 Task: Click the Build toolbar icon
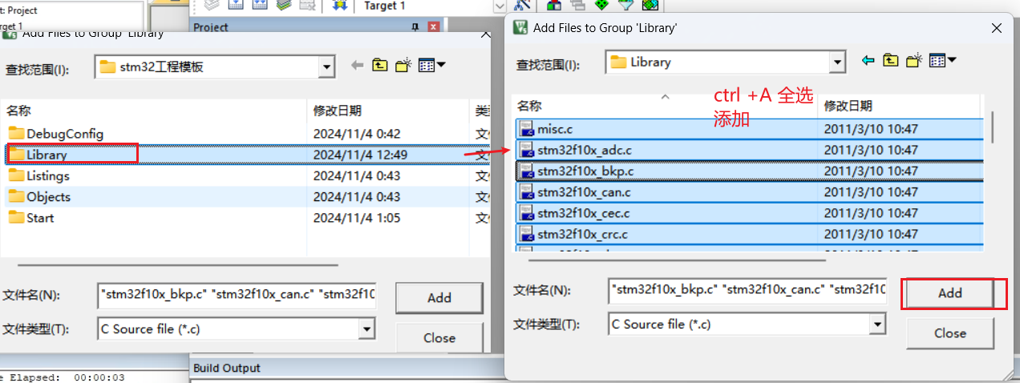pos(235,5)
